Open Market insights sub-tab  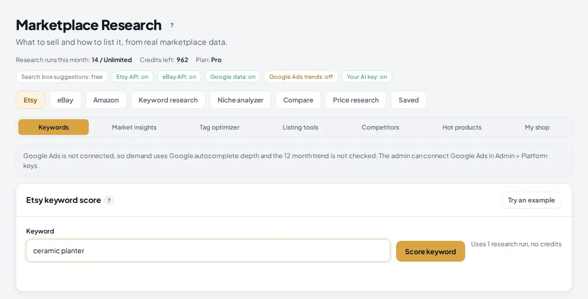click(134, 128)
